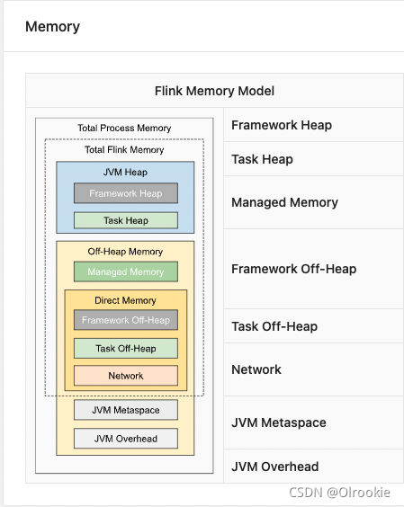Click the Flink Memory Model table header
Image resolution: width=404 pixels, height=507 pixels.
215,91
